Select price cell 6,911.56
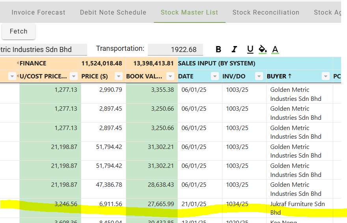Viewport: 347px width, 223px height. click(104, 208)
